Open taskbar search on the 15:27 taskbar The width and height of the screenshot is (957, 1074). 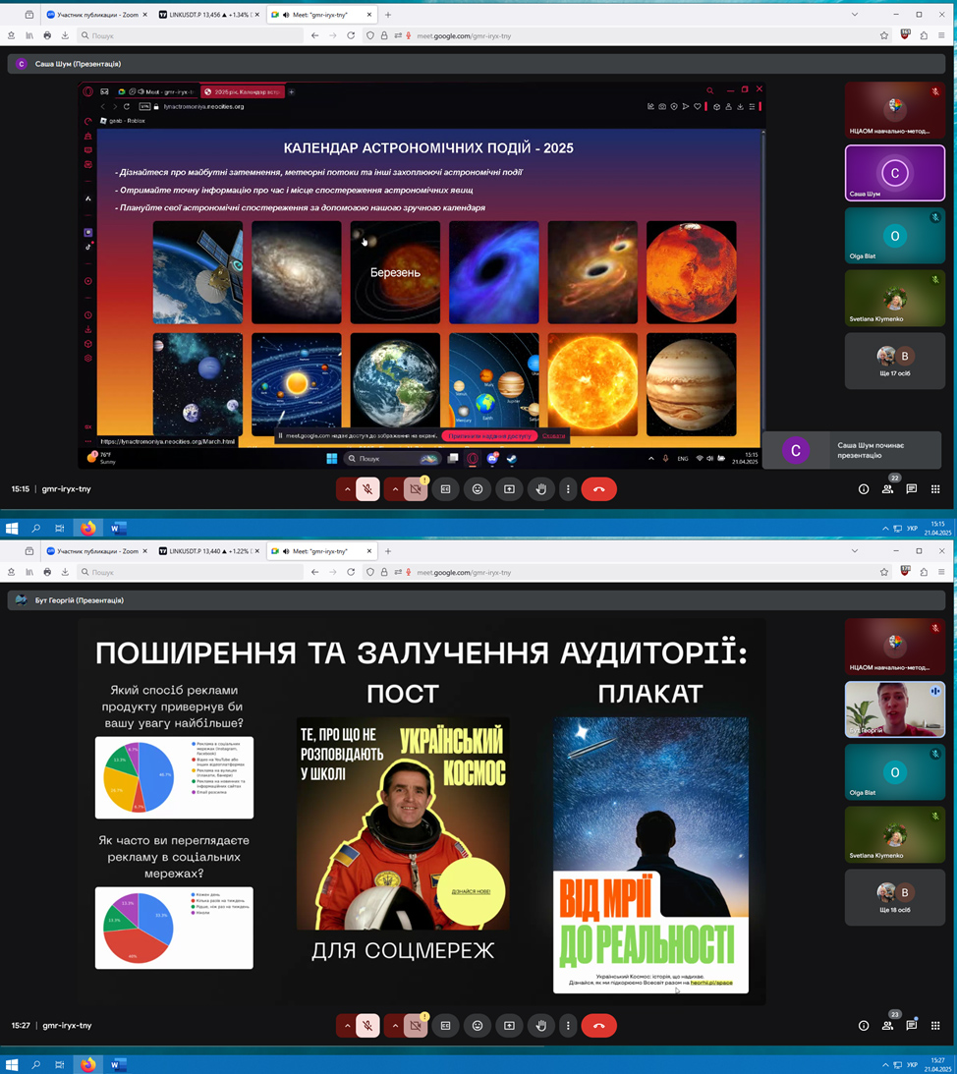coord(36,1064)
